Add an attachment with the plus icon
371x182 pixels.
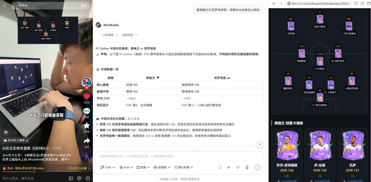click(228, 167)
